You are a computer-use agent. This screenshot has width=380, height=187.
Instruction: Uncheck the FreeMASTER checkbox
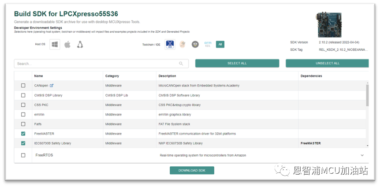23,134
